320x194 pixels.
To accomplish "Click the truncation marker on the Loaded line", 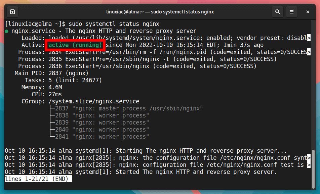I will (x=309, y=38).
